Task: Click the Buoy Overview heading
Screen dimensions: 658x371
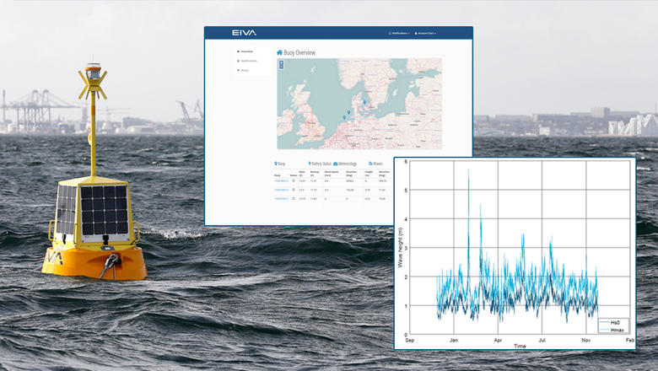Action: 299,53
